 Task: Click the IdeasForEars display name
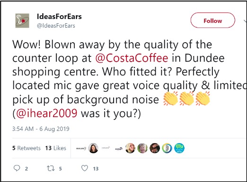click(x=59, y=17)
